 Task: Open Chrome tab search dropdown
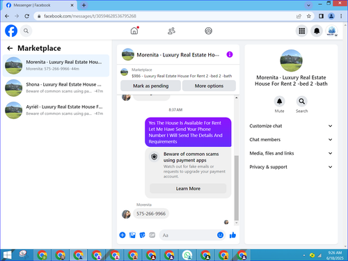[x=308, y=5]
